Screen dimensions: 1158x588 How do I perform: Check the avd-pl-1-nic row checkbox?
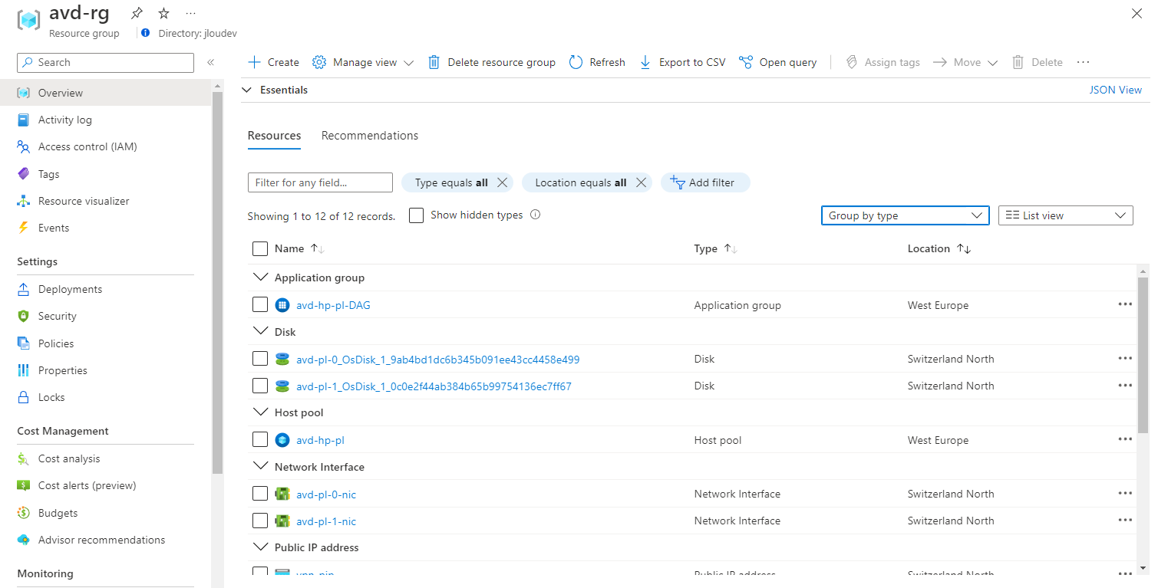pyautogui.click(x=260, y=521)
